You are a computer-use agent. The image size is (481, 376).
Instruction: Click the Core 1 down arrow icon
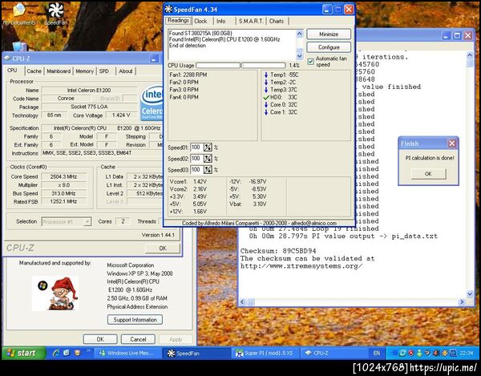pyautogui.click(x=266, y=112)
